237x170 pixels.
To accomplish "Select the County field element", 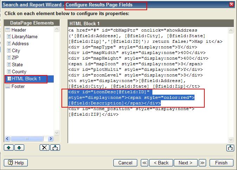I will (x=19, y=72).
